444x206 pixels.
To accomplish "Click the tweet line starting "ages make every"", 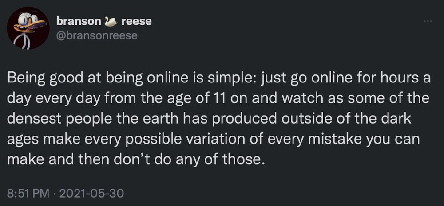I will coord(213,140).
